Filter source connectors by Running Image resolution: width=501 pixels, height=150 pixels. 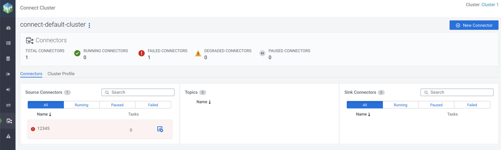click(x=82, y=105)
